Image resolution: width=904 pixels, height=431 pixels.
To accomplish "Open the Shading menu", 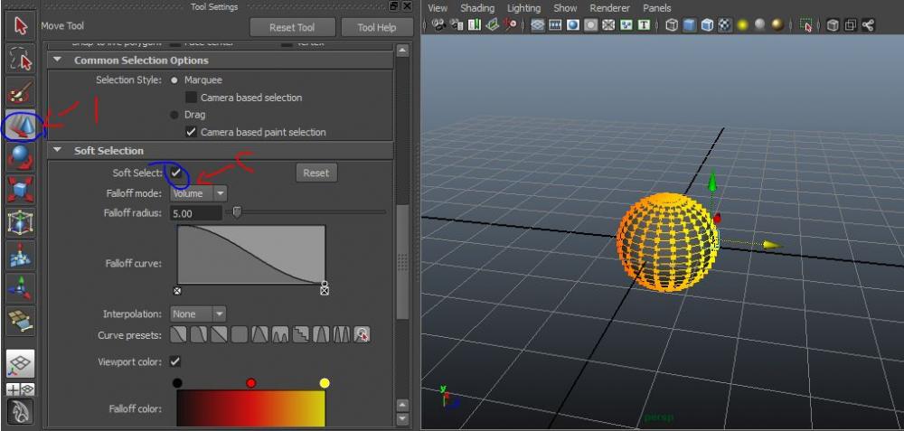I will point(477,8).
